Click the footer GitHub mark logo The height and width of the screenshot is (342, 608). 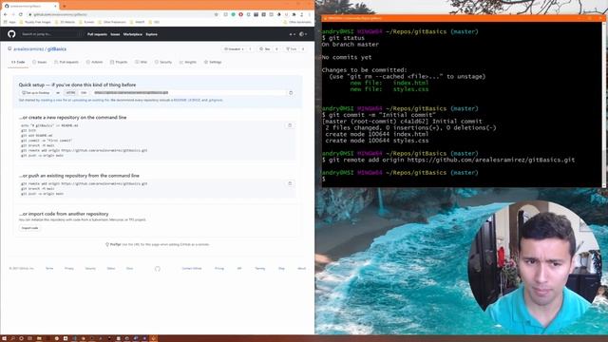[x=158, y=269]
